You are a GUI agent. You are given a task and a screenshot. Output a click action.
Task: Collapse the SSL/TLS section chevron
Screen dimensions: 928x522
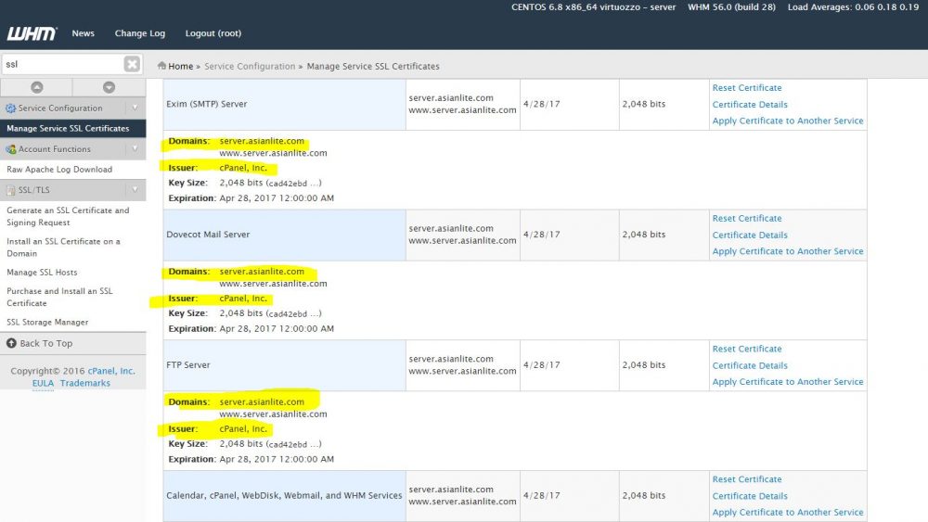coord(135,190)
